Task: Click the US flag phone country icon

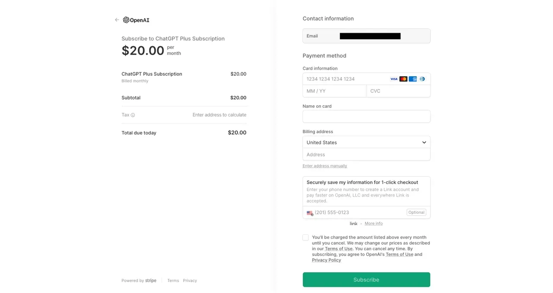Action: 310,213
